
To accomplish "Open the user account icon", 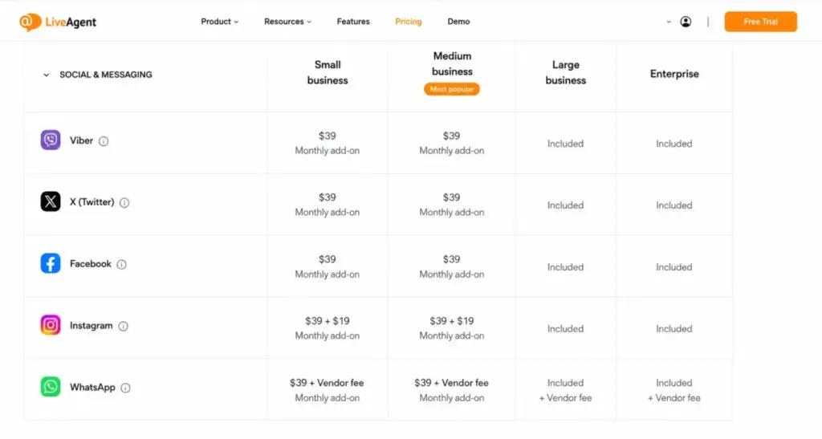I will coord(686,22).
